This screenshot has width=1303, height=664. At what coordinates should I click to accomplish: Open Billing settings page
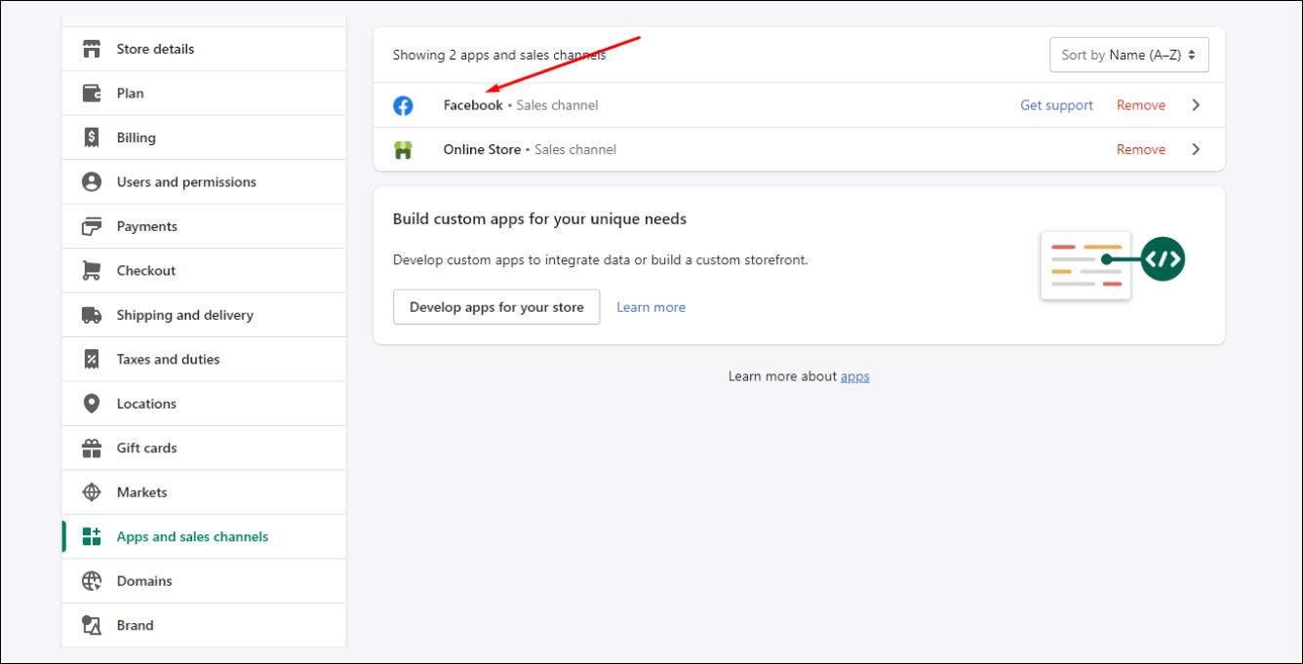pos(204,137)
